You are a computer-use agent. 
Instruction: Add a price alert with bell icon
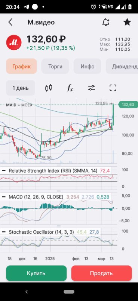[106, 23]
